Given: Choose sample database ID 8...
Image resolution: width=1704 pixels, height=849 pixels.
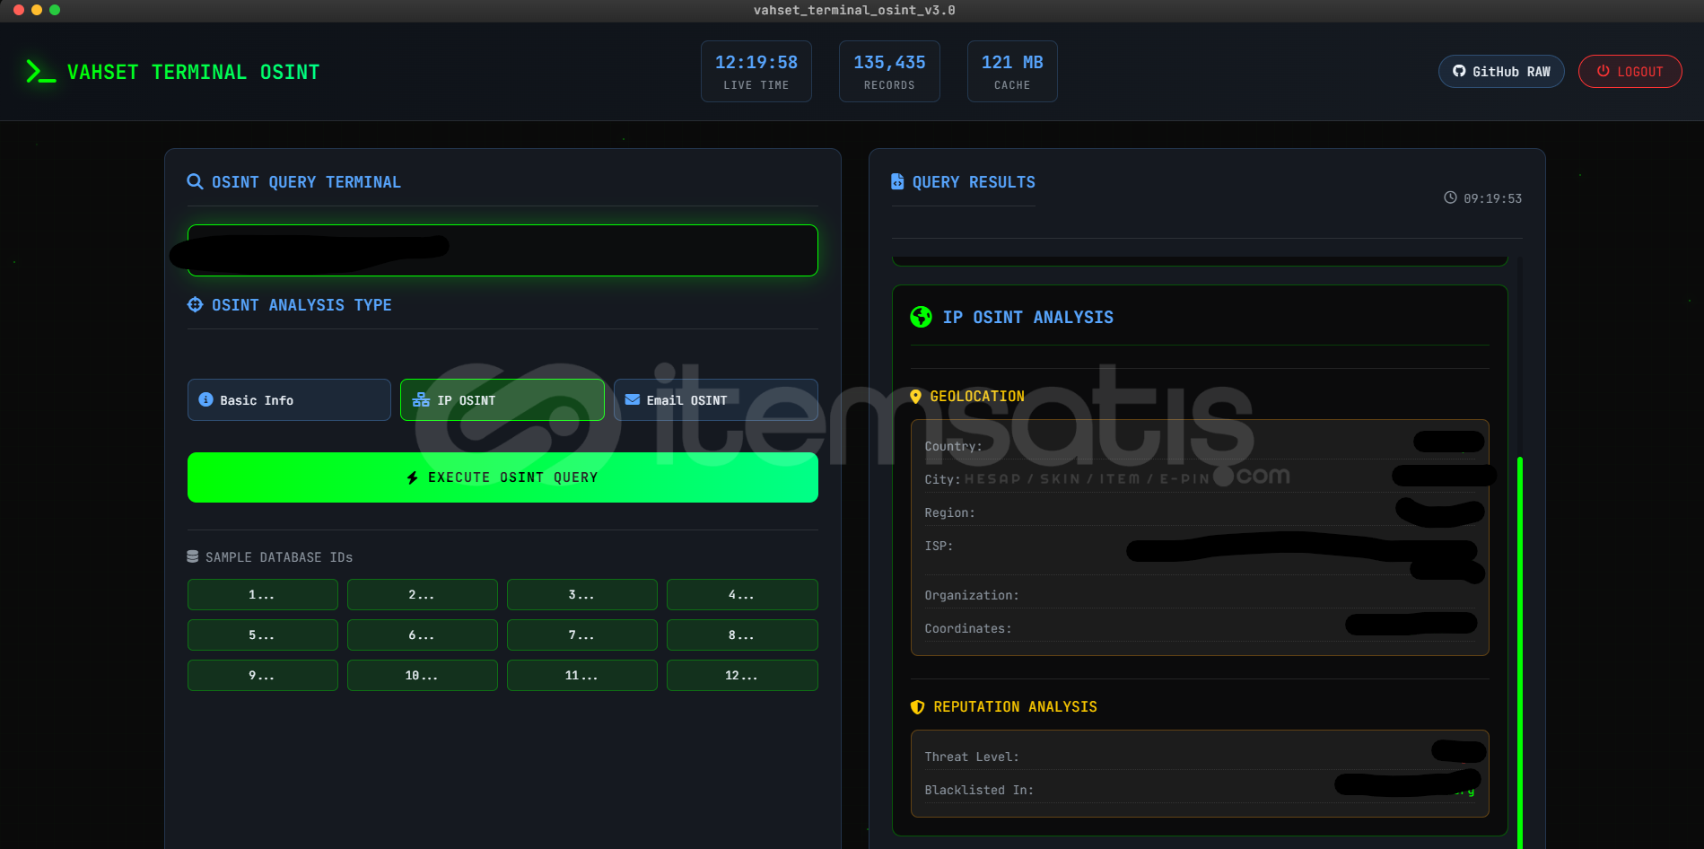Looking at the screenshot, I should click(742, 635).
